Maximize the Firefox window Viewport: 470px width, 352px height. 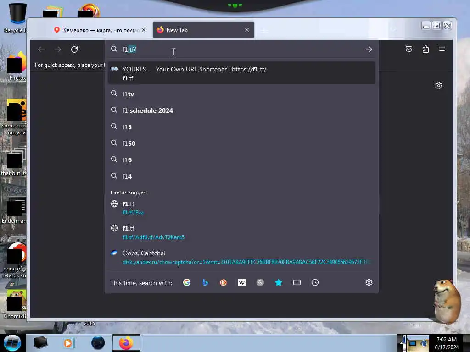pos(437,26)
